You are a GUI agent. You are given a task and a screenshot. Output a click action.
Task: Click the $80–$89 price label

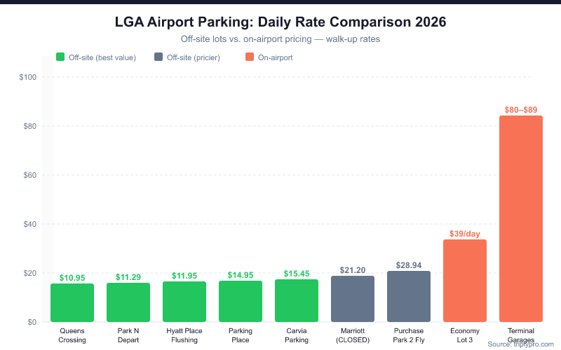pos(521,110)
